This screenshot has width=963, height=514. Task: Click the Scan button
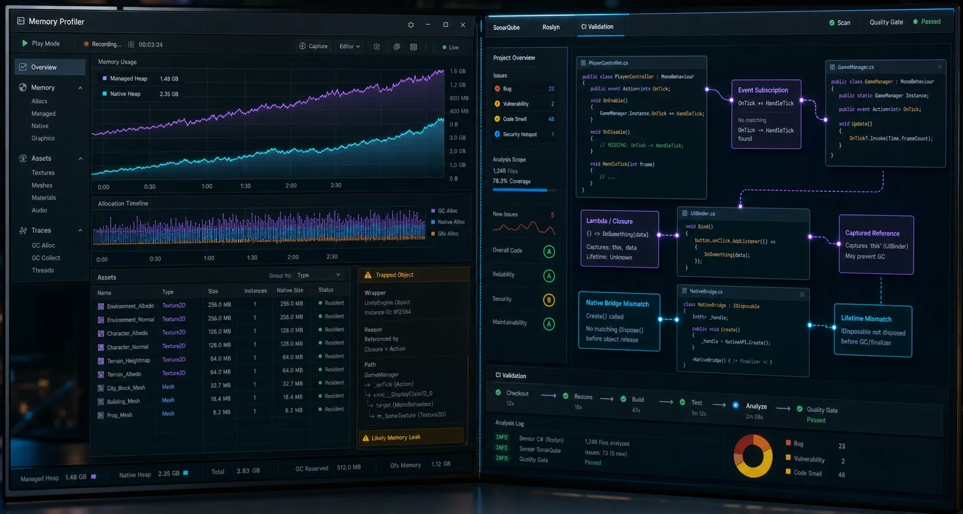coord(840,22)
